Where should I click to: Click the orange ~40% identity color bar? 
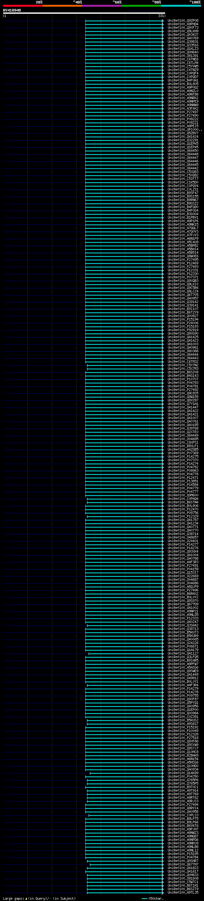62,6
